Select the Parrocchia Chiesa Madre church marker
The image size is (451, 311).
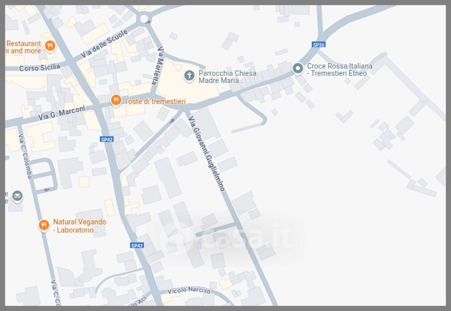click(x=189, y=76)
